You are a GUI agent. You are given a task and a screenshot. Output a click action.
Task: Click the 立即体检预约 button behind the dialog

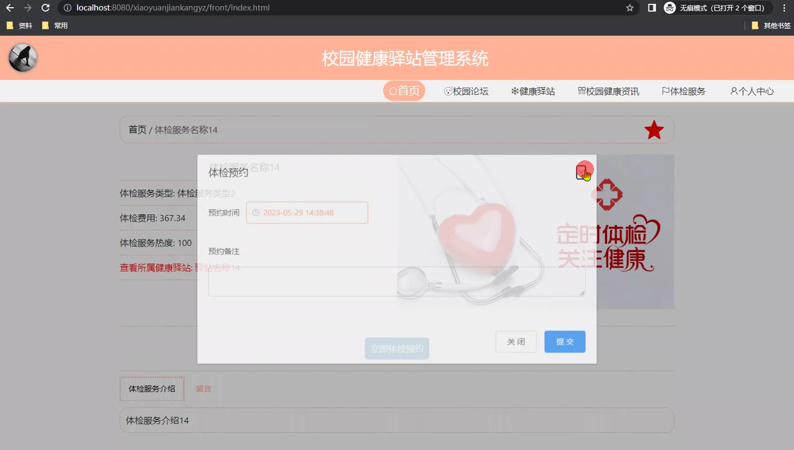coord(397,349)
